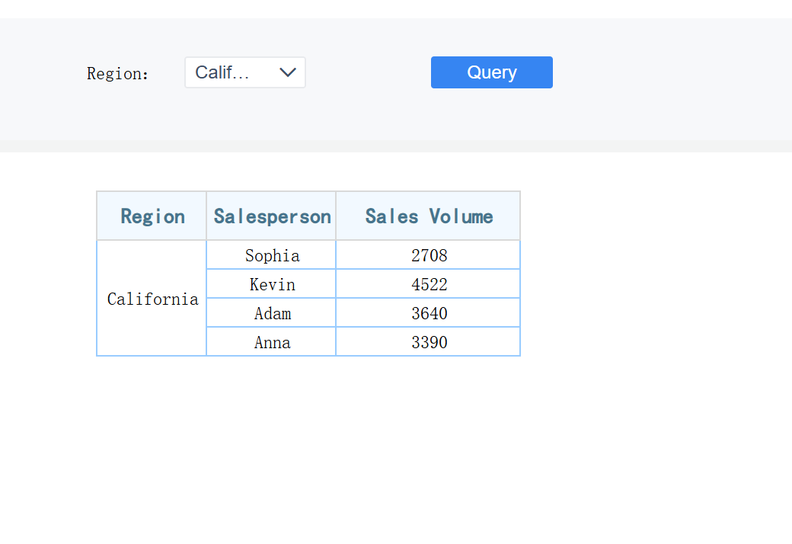Screen dimensions: 792x544
Task: Click the Region: filter label
Action: pyautogui.click(x=118, y=74)
